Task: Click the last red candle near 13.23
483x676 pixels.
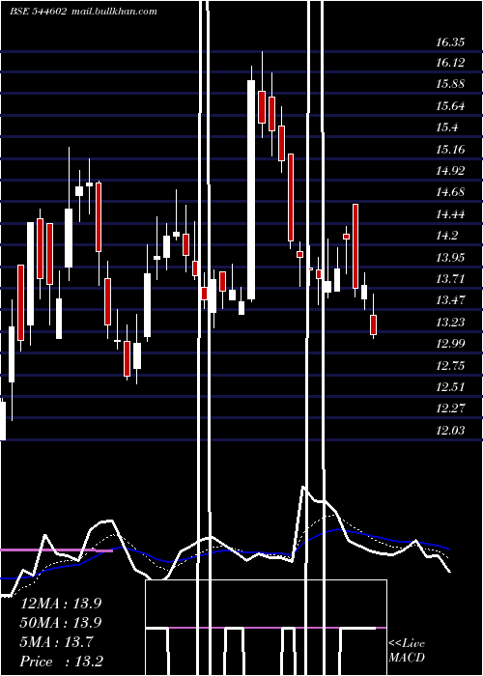Action: click(373, 325)
